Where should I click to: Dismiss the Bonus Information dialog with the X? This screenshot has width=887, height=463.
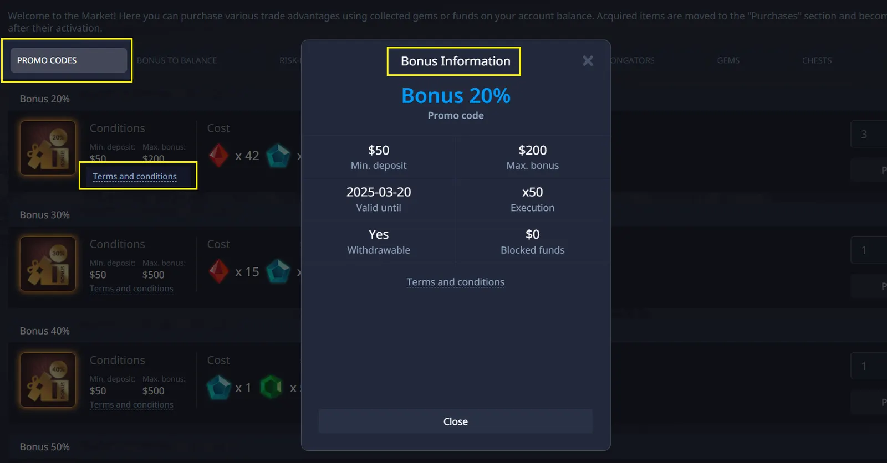tap(588, 61)
